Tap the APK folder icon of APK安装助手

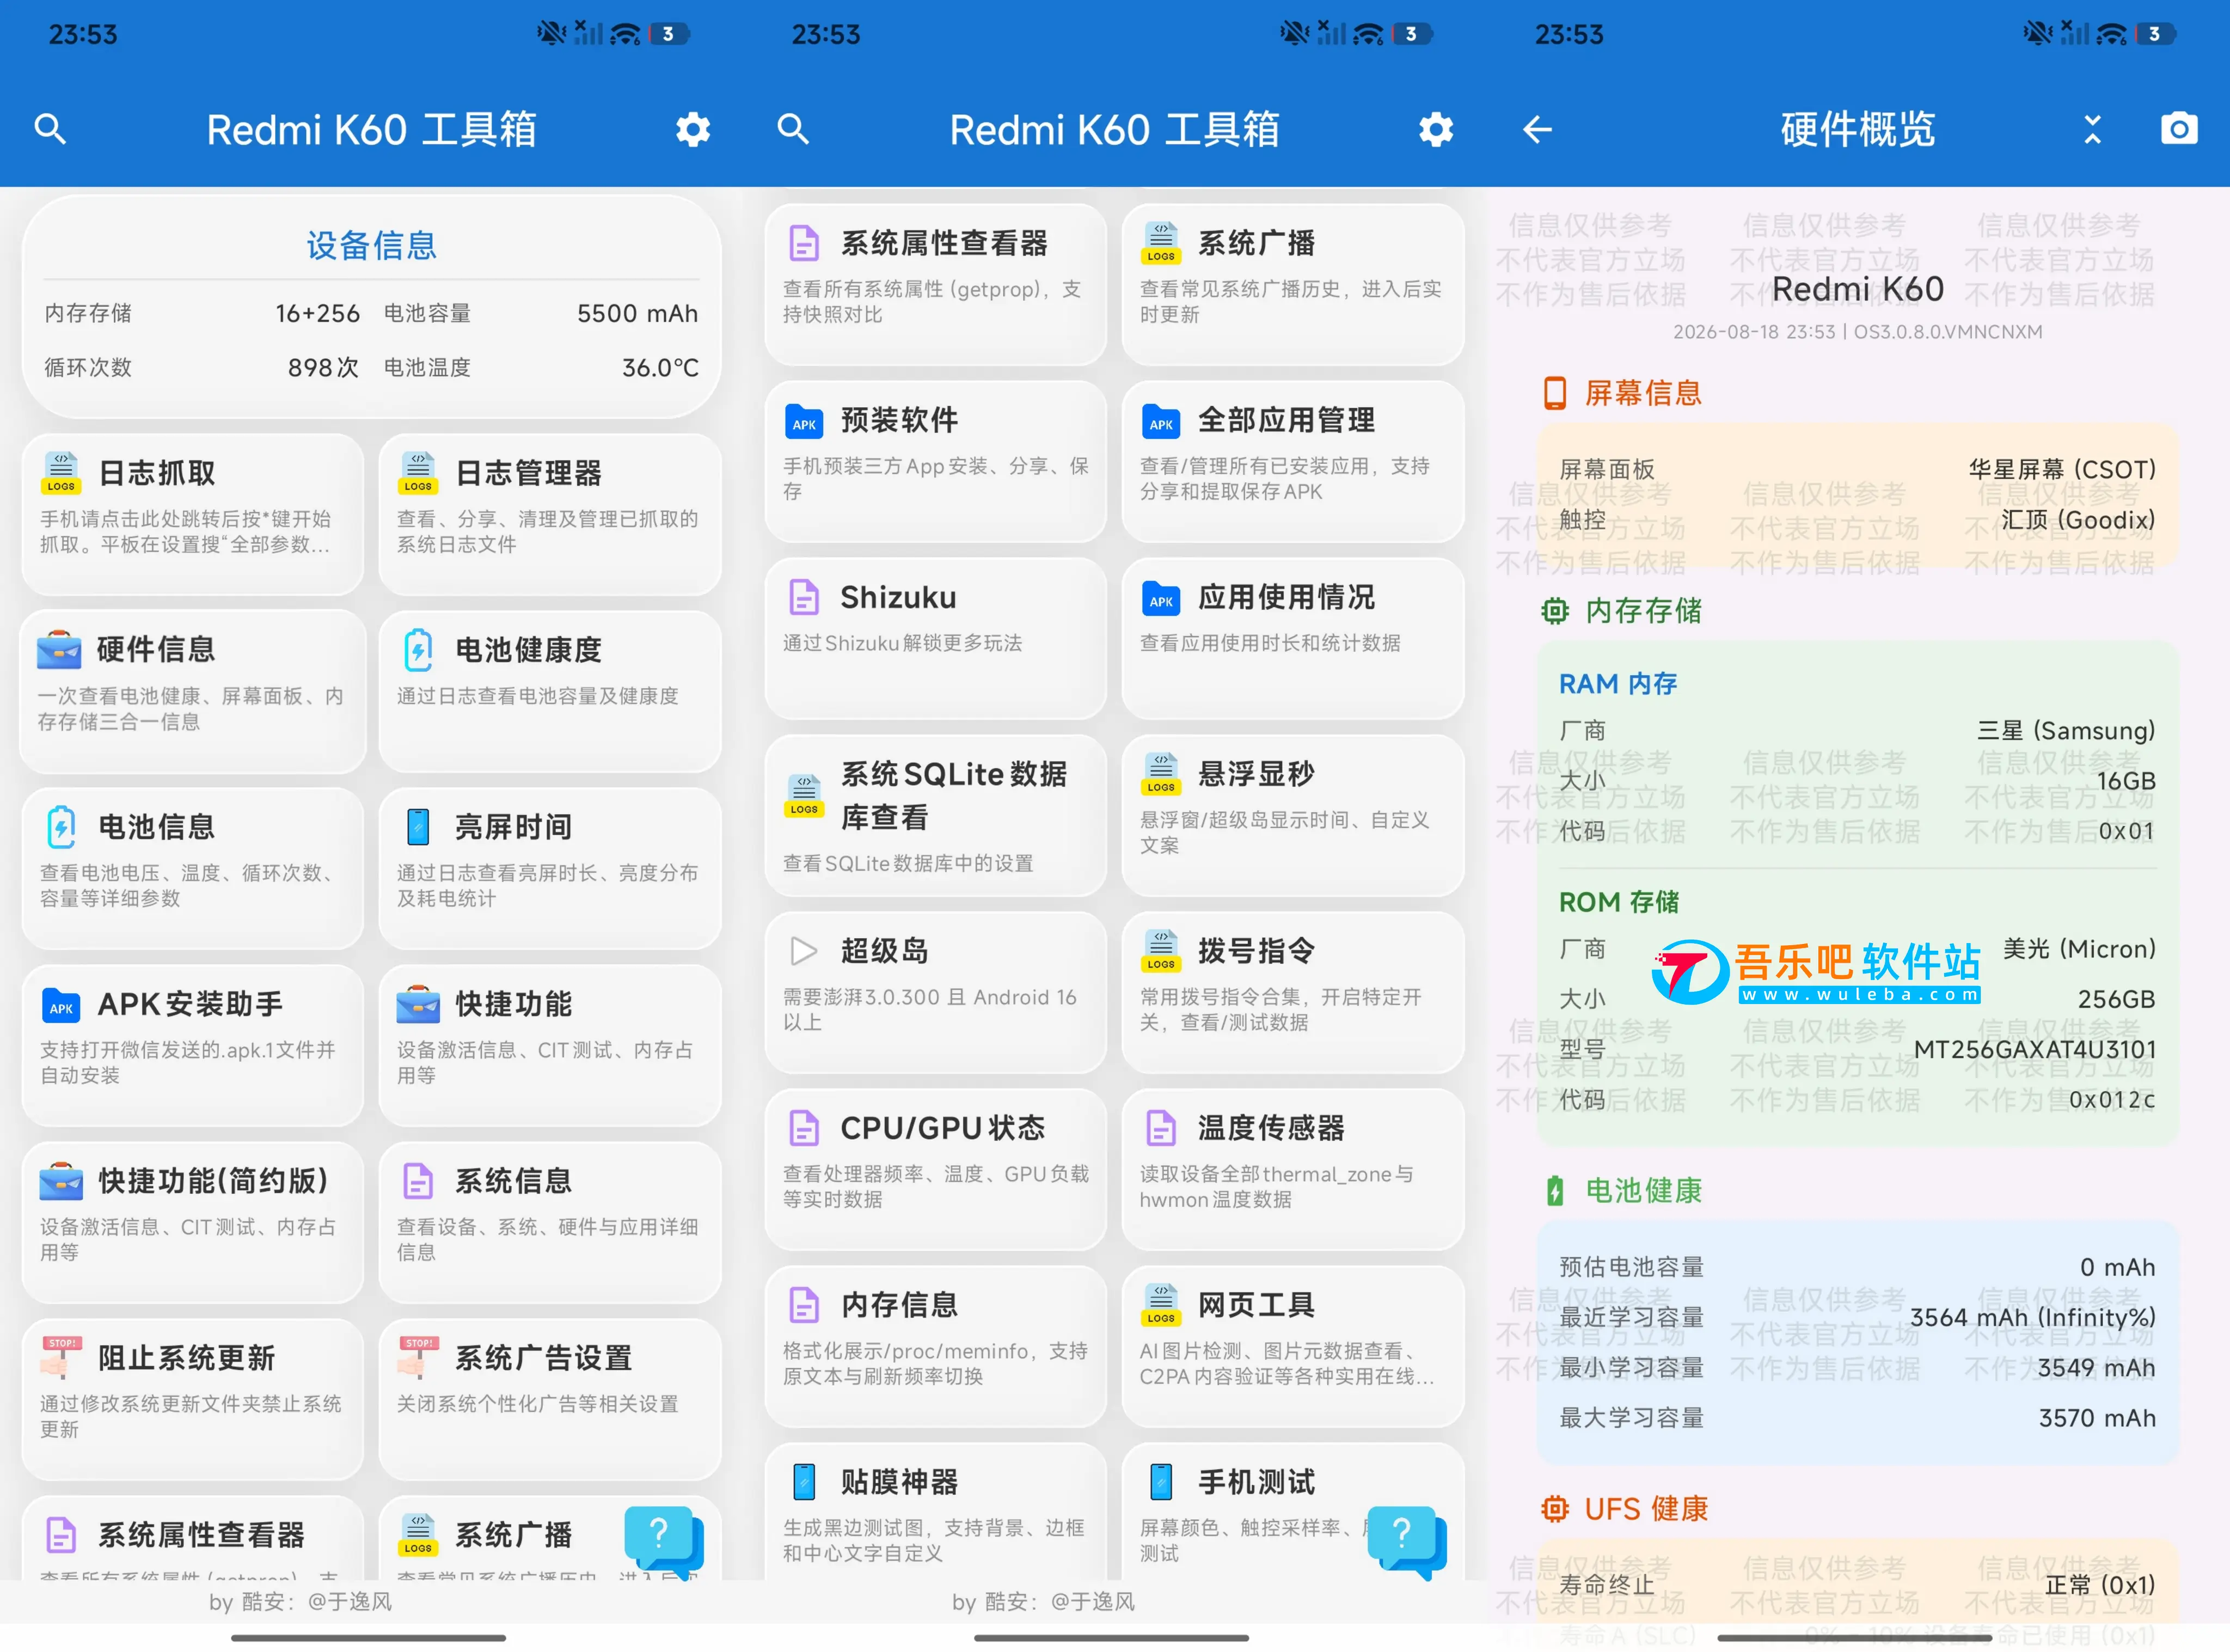pos(61,1005)
